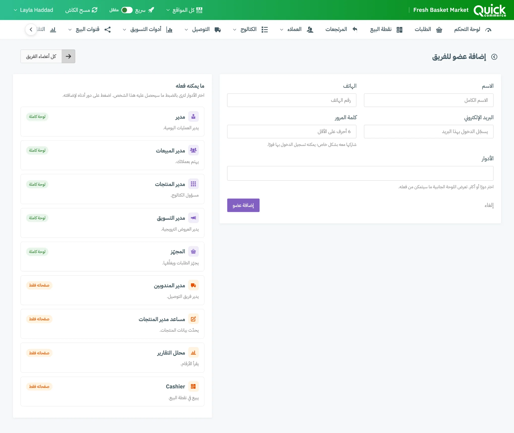Click the Couriers Manager truck icon
514x433 pixels.
click(193, 285)
